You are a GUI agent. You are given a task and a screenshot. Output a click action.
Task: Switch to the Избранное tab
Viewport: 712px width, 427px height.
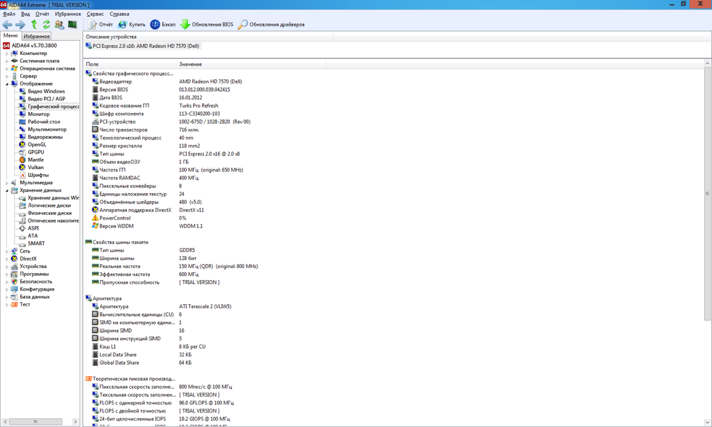click(36, 36)
